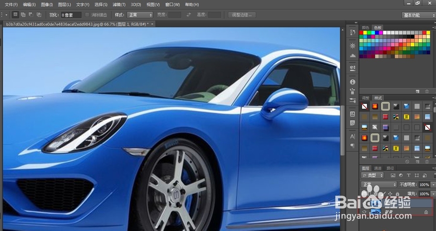Open the Histogram panel icon
Viewport: 436px width, 231px height.
[353, 55]
